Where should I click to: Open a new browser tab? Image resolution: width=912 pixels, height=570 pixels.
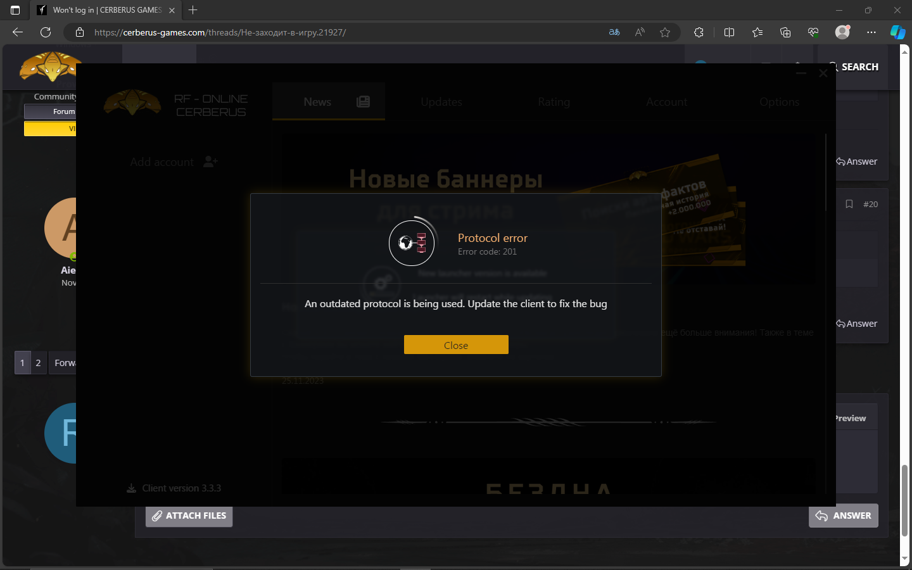(193, 10)
